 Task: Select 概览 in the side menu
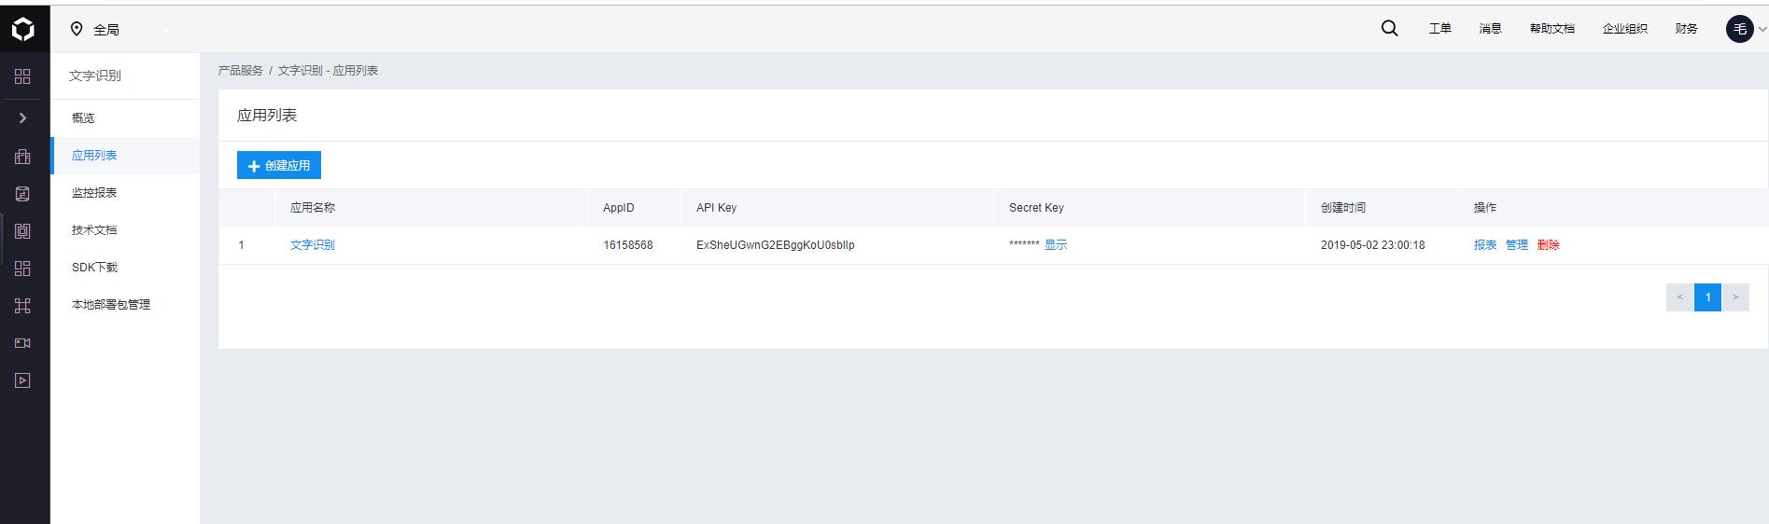tap(83, 118)
